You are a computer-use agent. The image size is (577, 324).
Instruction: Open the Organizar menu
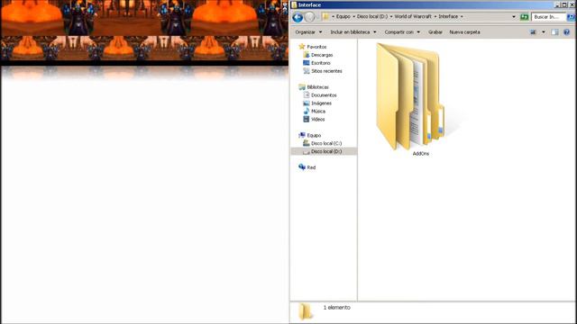308,32
